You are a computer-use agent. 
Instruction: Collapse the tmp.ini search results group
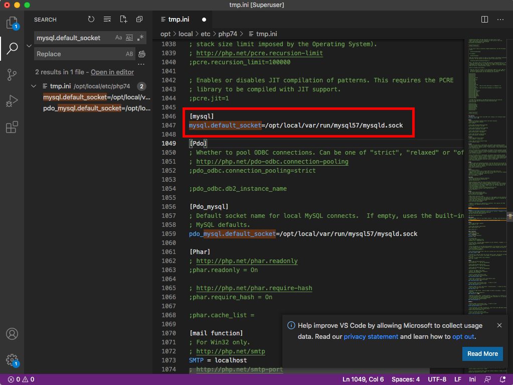[x=34, y=86]
